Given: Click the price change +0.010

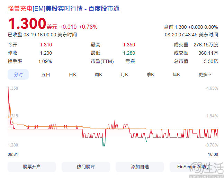Looking at the screenshot, I should coord(68,27).
